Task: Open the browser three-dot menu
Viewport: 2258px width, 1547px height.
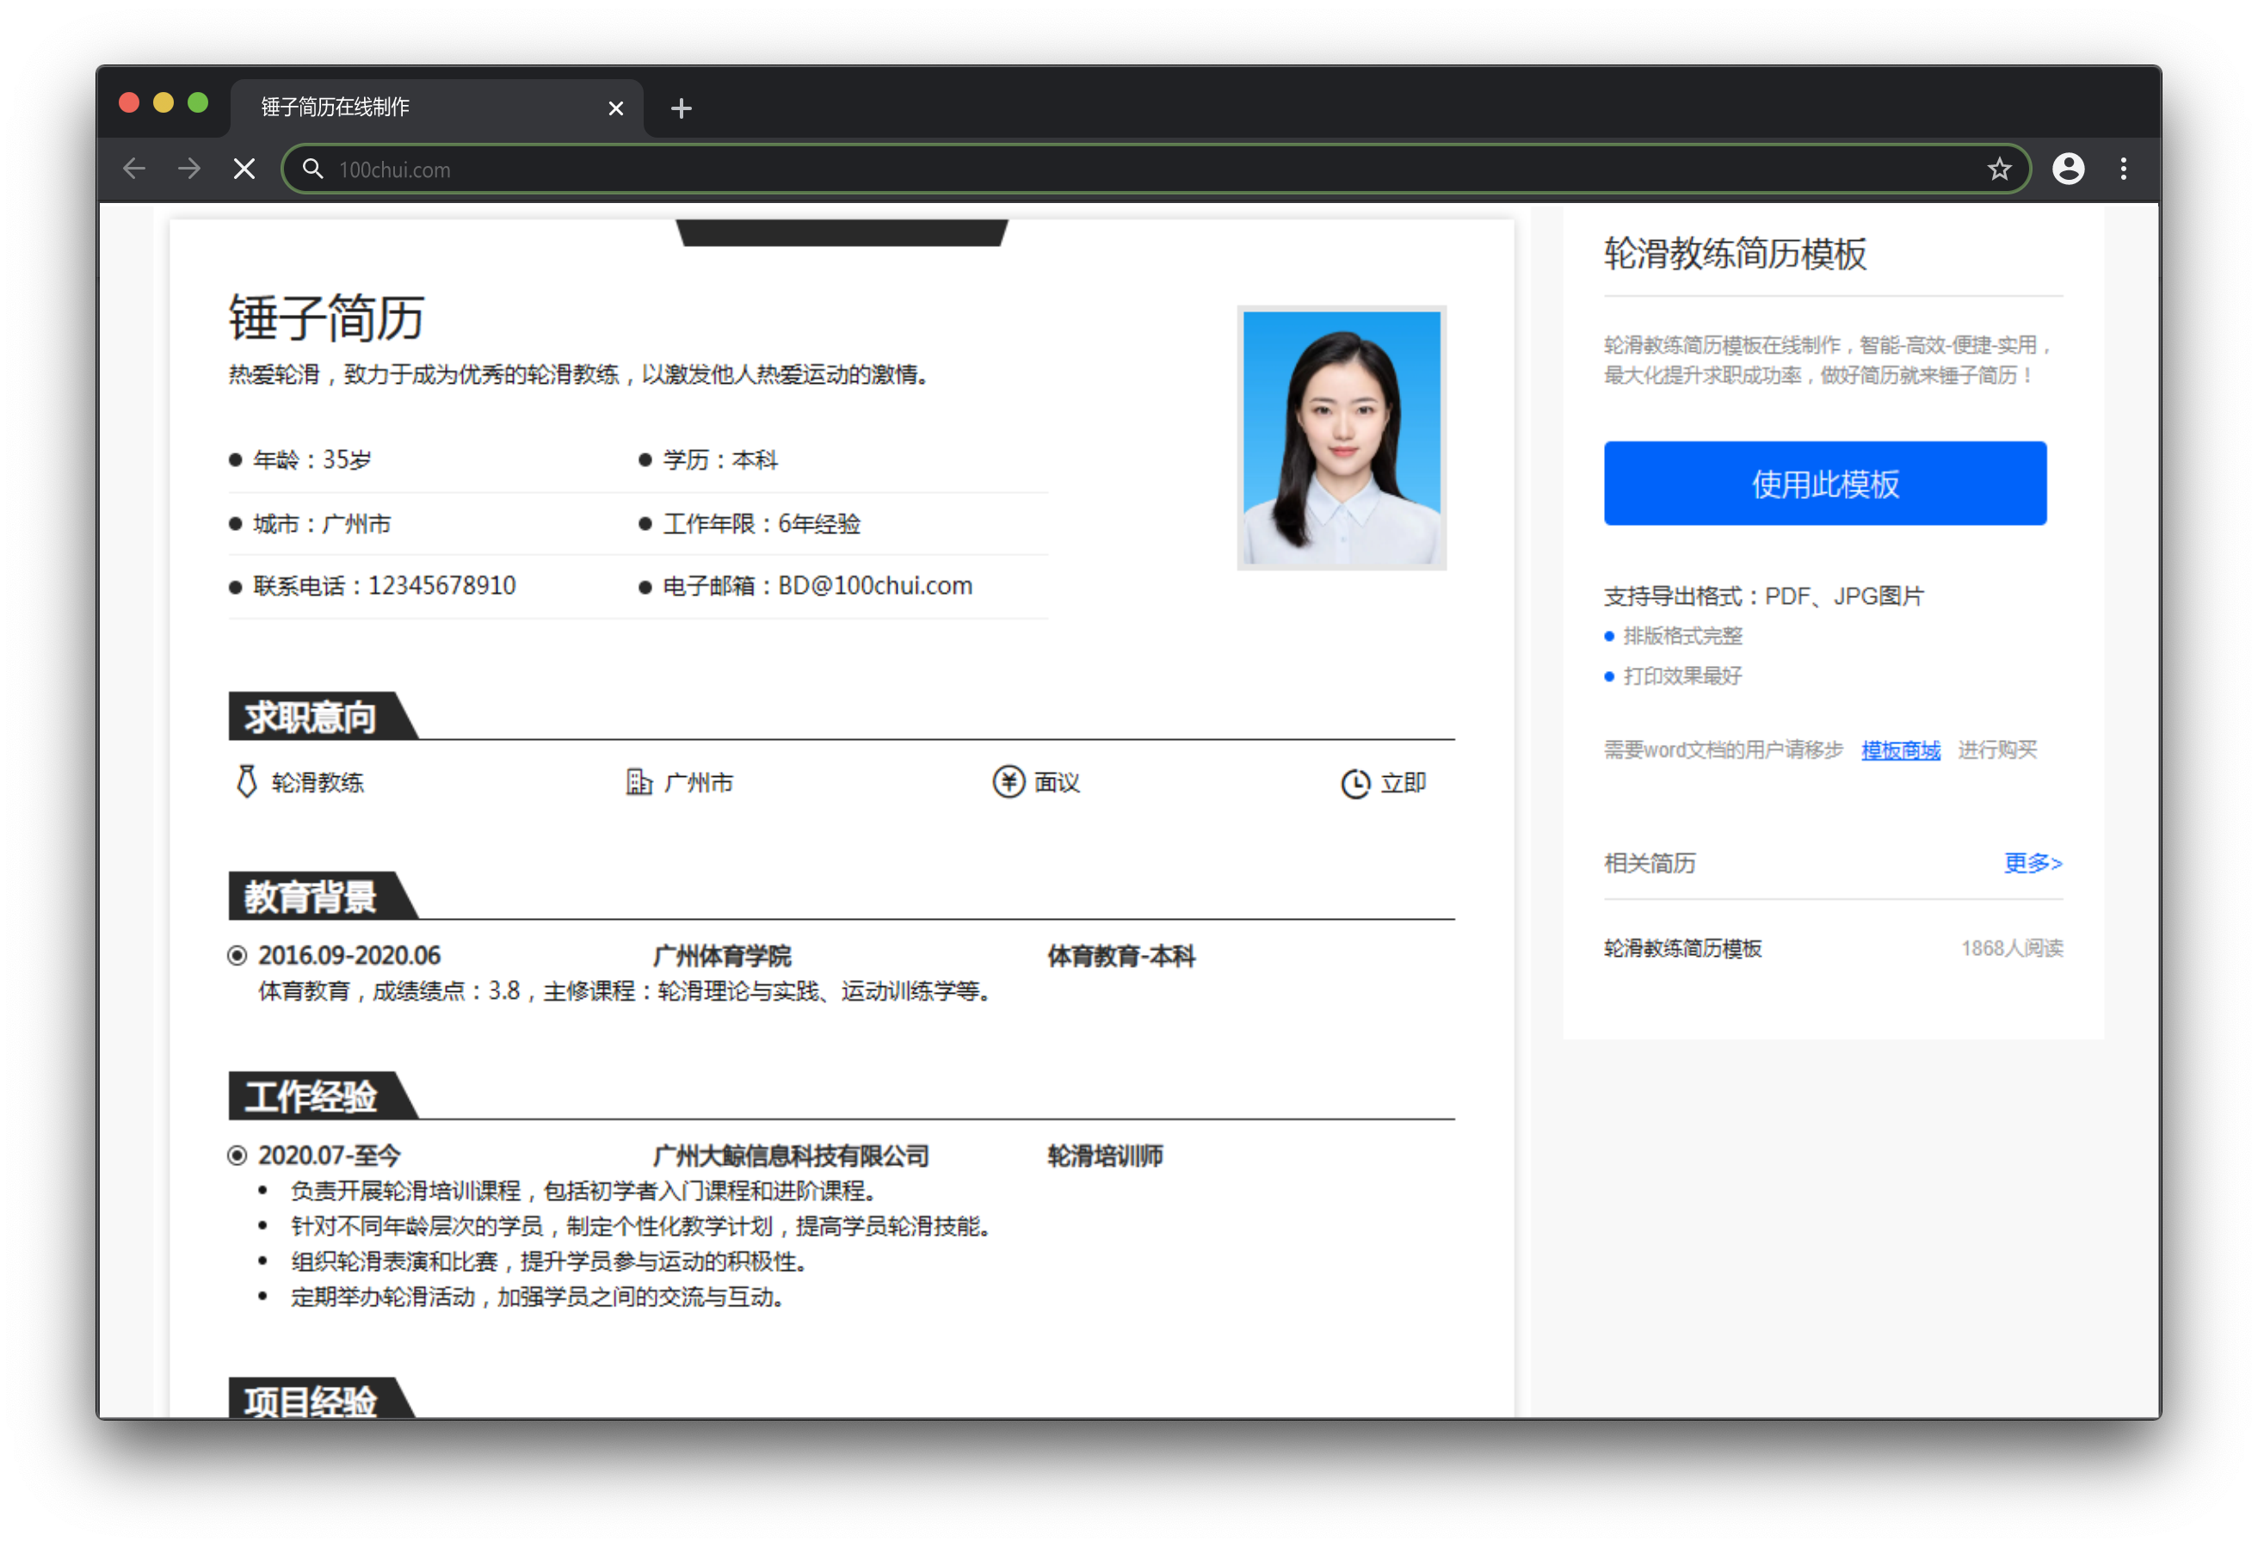Action: pos(2123,169)
